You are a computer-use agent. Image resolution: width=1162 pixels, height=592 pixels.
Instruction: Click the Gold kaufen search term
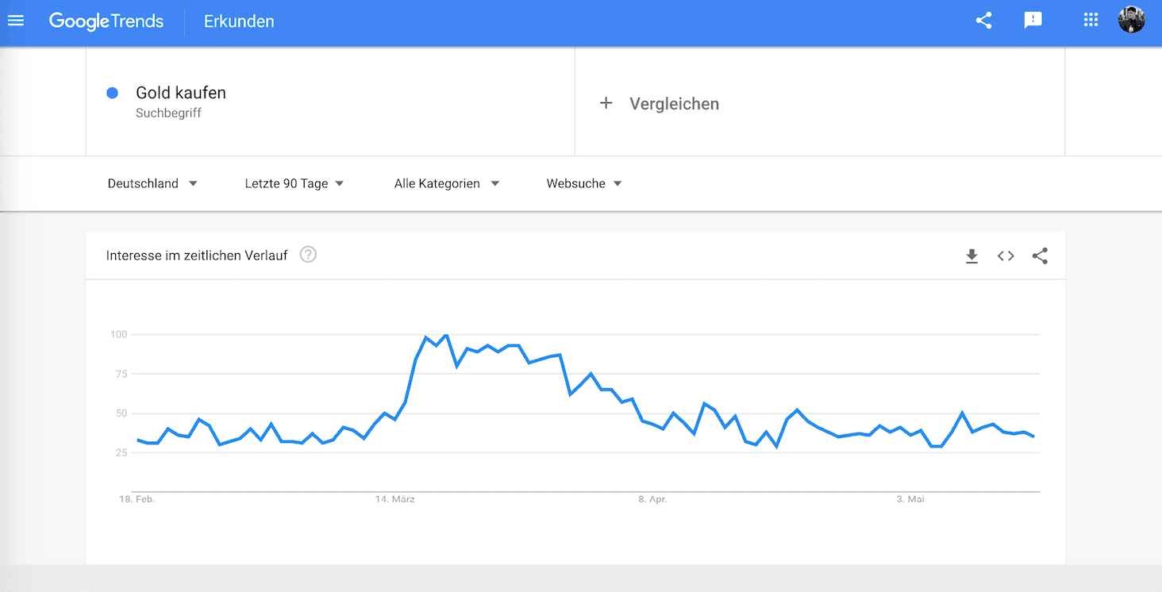pos(181,93)
